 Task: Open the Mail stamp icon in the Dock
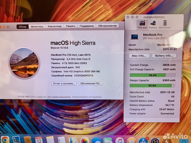click(x=16, y=140)
